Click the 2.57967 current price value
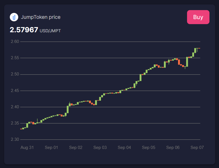This screenshot has width=219, height=168. click(24, 30)
